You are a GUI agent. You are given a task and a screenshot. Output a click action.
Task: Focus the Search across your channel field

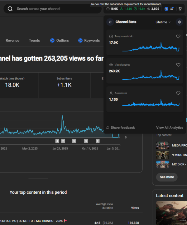coord(52,9)
